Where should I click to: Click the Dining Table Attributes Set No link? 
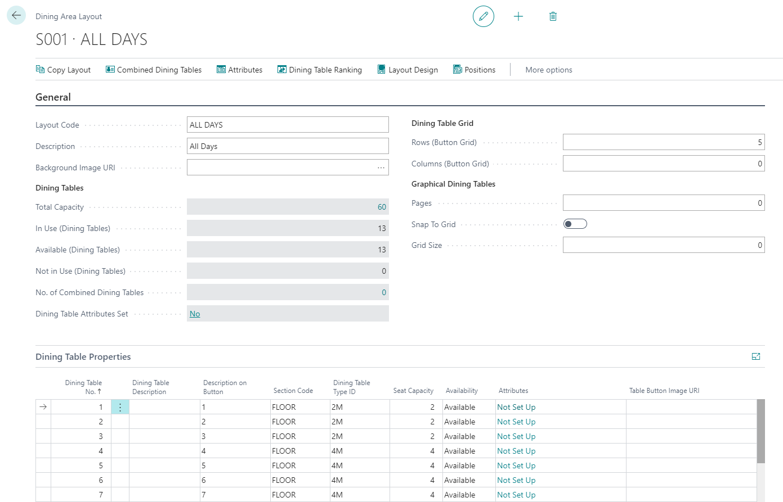(x=195, y=314)
